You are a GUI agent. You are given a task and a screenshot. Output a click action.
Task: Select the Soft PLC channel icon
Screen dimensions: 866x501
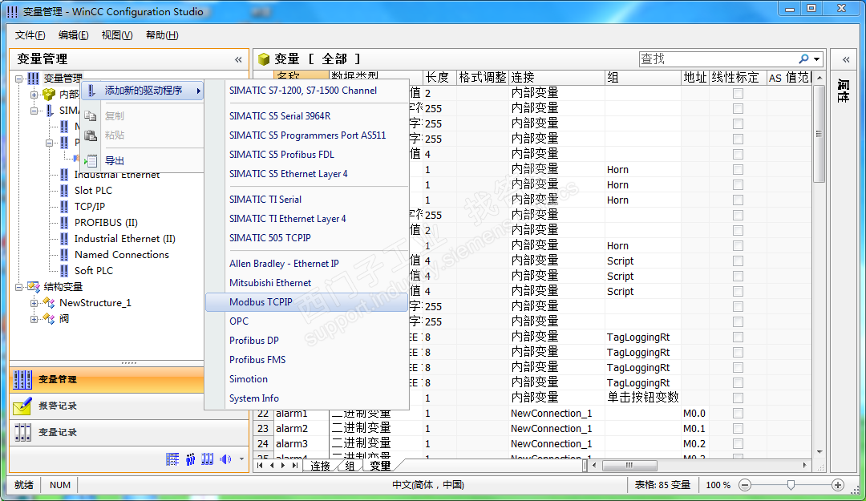65,271
